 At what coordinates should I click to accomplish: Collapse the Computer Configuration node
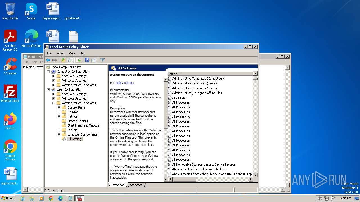pyautogui.click(x=48, y=72)
